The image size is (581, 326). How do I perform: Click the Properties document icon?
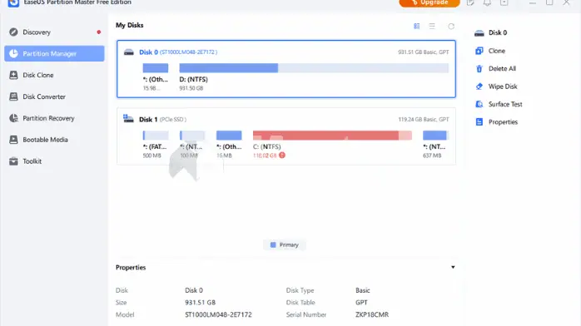479,121
